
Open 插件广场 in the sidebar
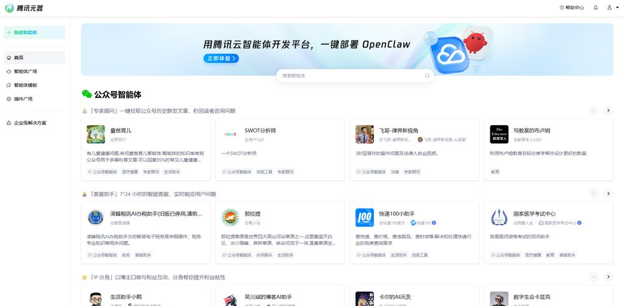click(x=34, y=99)
